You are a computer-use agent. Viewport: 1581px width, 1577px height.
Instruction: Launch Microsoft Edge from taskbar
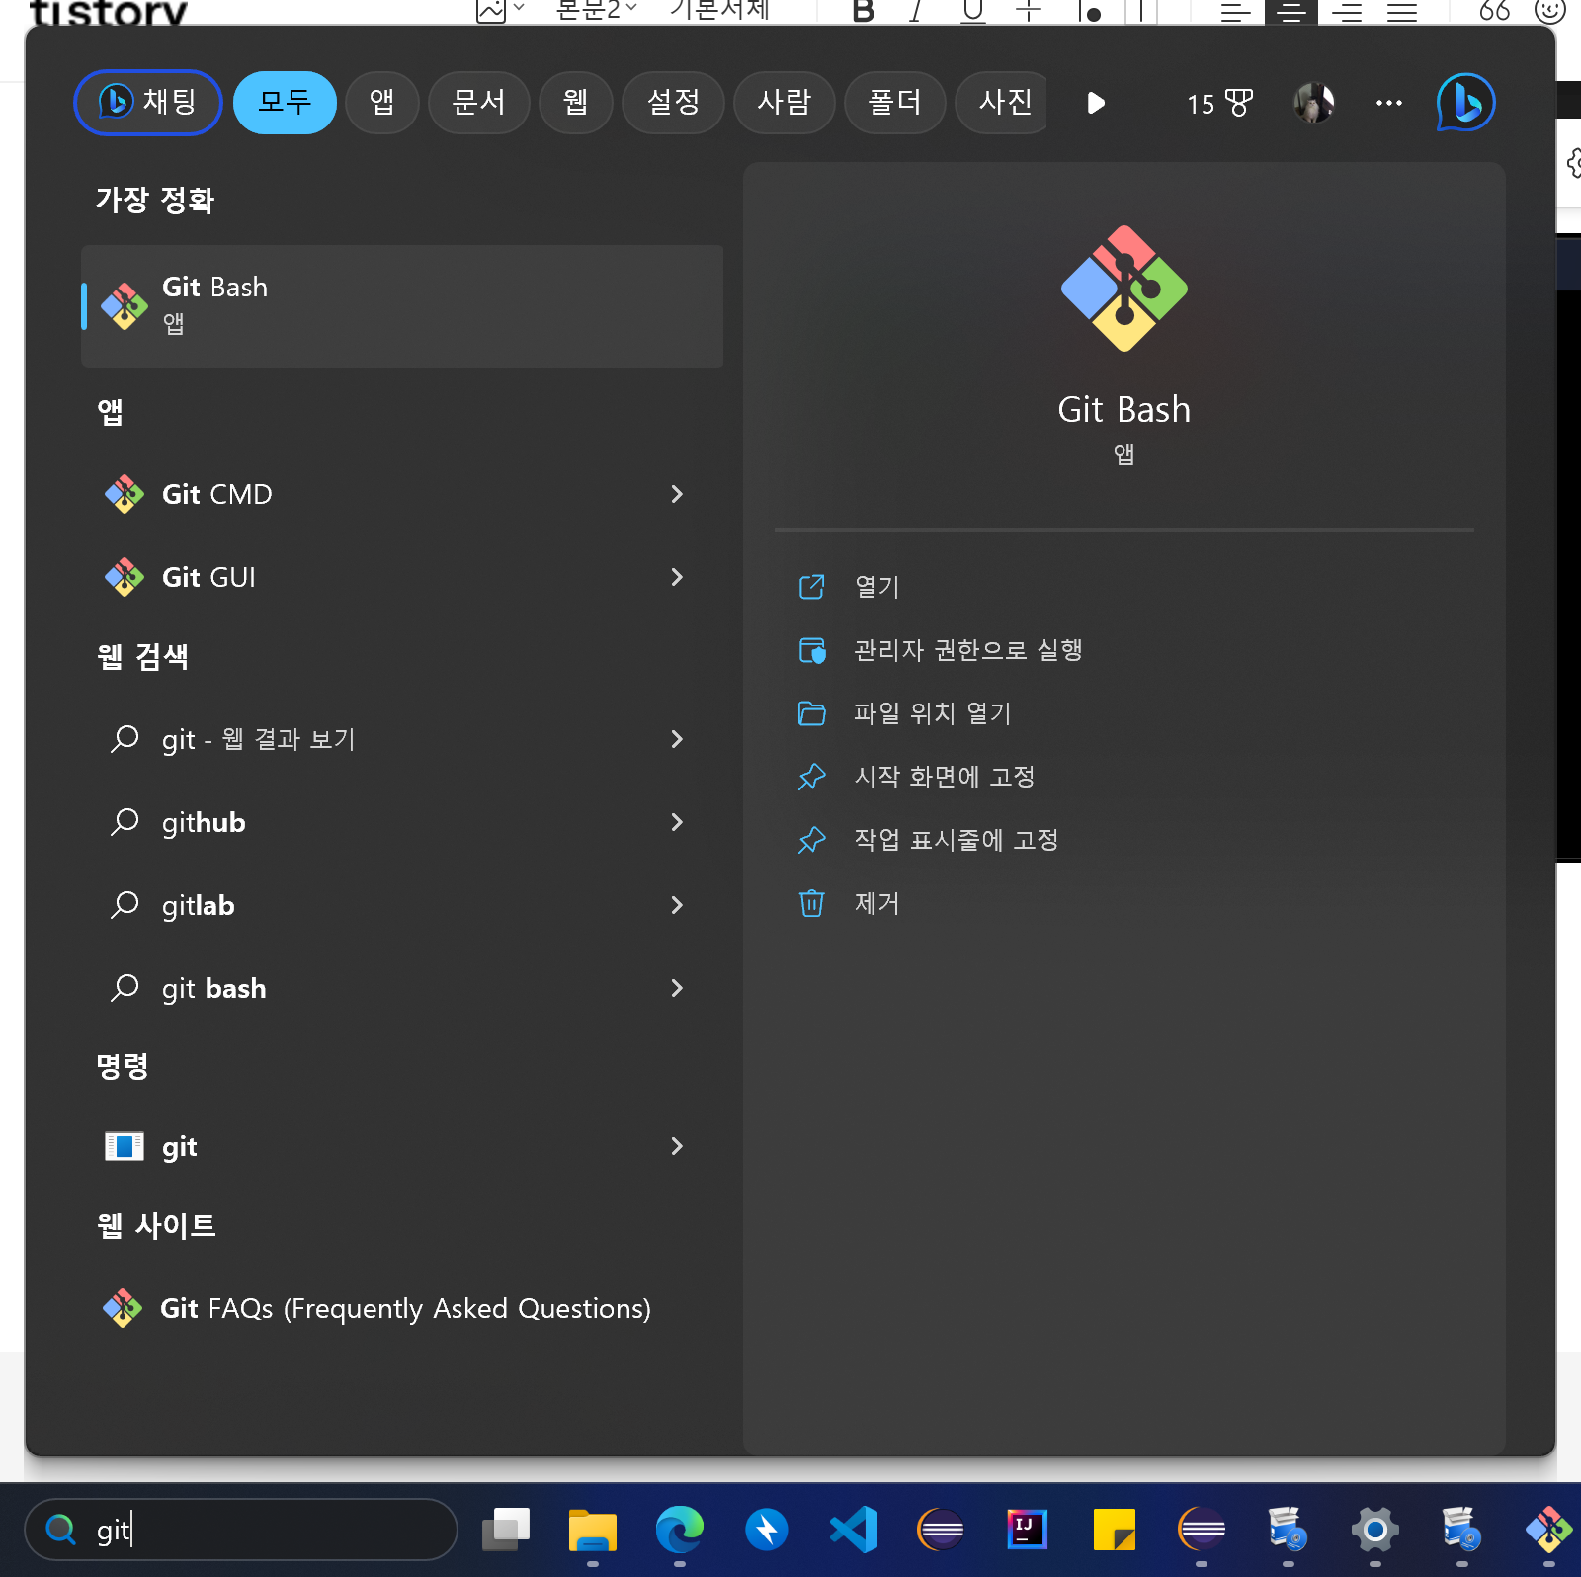pyautogui.click(x=680, y=1530)
